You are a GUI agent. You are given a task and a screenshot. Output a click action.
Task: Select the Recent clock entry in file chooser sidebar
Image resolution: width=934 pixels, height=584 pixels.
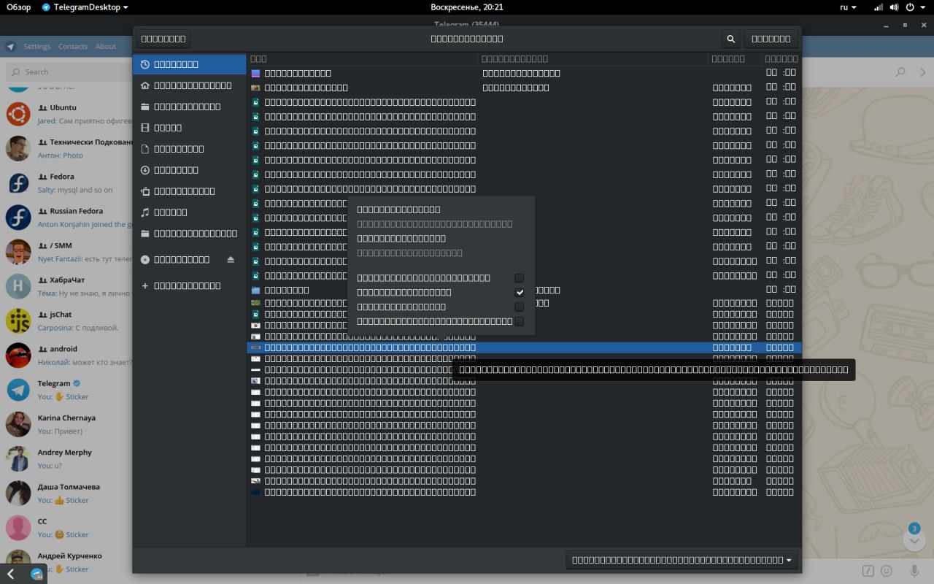coord(189,64)
